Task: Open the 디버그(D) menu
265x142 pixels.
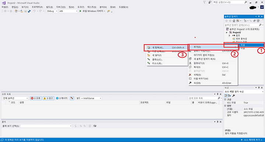Action: coord(61,7)
